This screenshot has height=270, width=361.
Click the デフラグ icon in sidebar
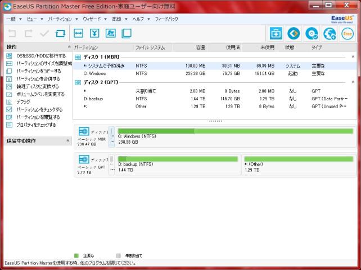(x=9, y=102)
